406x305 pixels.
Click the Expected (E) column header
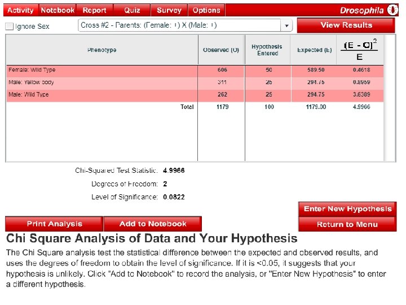coord(314,50)
